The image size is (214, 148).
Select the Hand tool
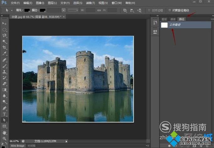tap(4, 132)
